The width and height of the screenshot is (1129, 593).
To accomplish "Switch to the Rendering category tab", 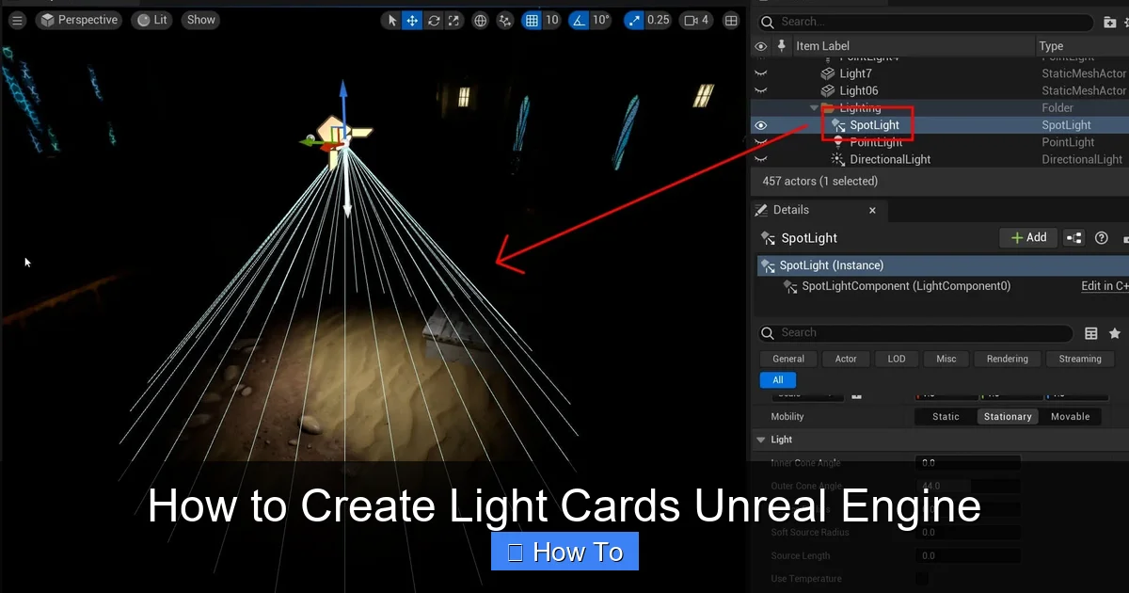I will pos(1007,359).
